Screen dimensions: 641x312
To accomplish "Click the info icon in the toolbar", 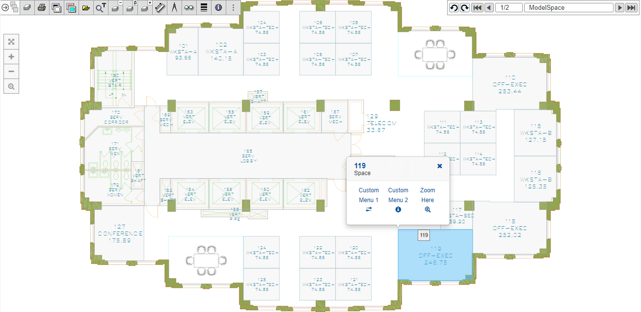I will point(218,7).
